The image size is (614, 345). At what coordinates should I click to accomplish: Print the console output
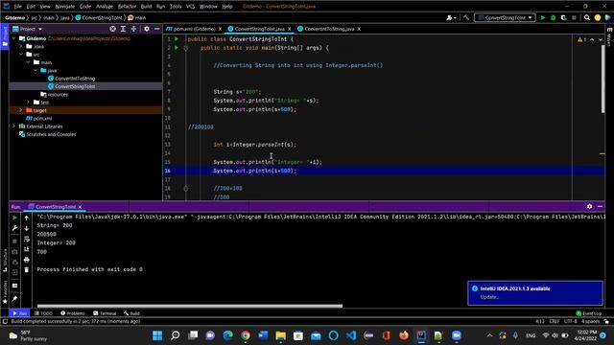[27, 260]
